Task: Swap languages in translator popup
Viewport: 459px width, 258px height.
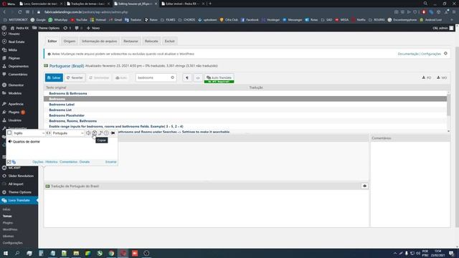Action: pyautogui.click(x=48, y=133)
